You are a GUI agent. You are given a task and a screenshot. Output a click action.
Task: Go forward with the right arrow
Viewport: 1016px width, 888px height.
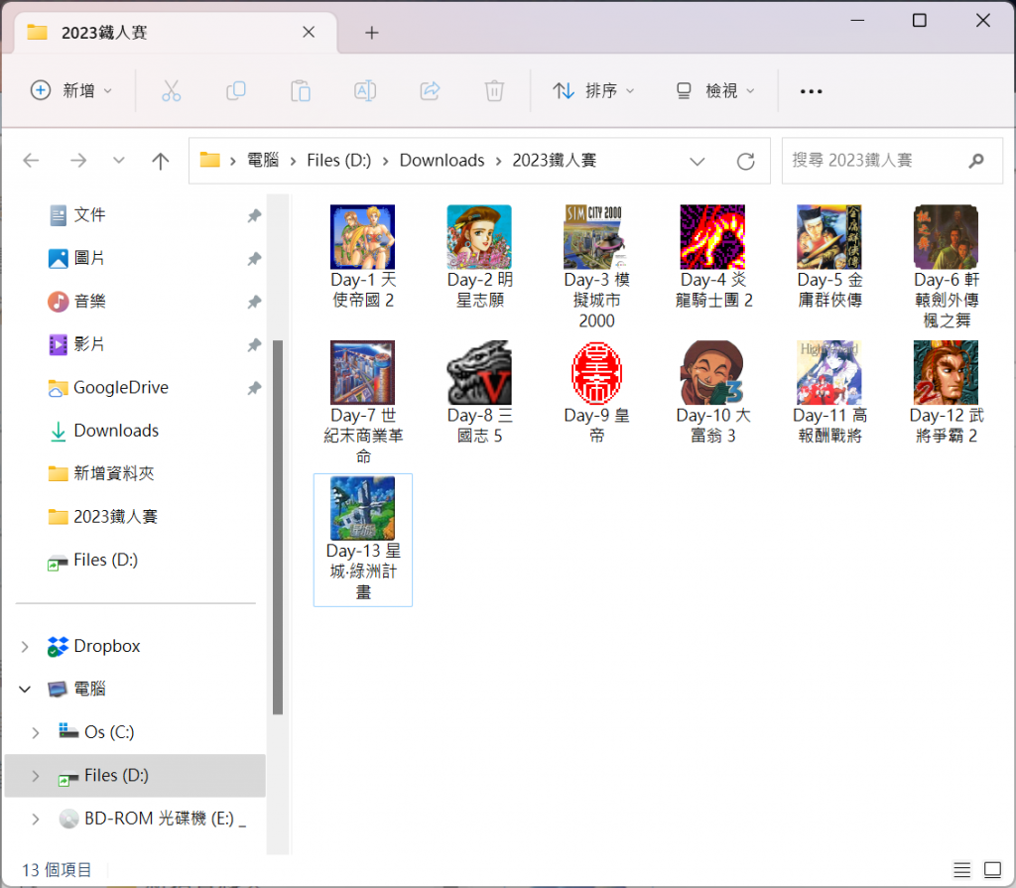coord(78,160)
